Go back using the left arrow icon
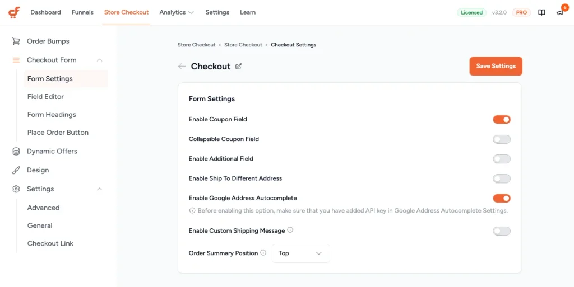The width and height of the screenshot is (574, 287). click(x=182, y=66)
